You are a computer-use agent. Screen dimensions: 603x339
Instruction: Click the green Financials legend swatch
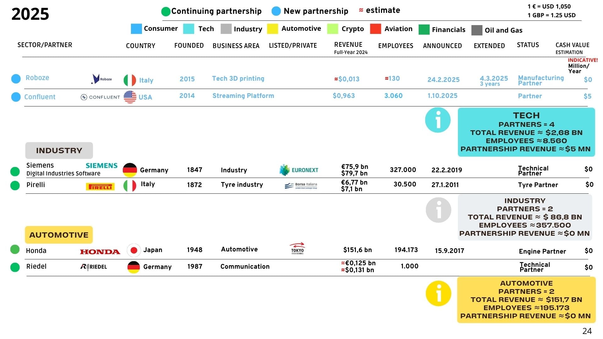click(x=424, y=30)
